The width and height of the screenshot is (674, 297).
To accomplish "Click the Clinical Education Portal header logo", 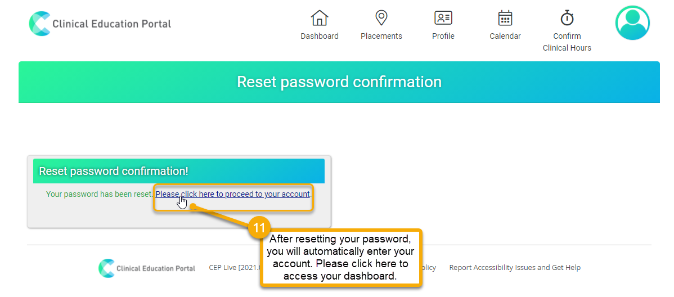I will [100, 24].
